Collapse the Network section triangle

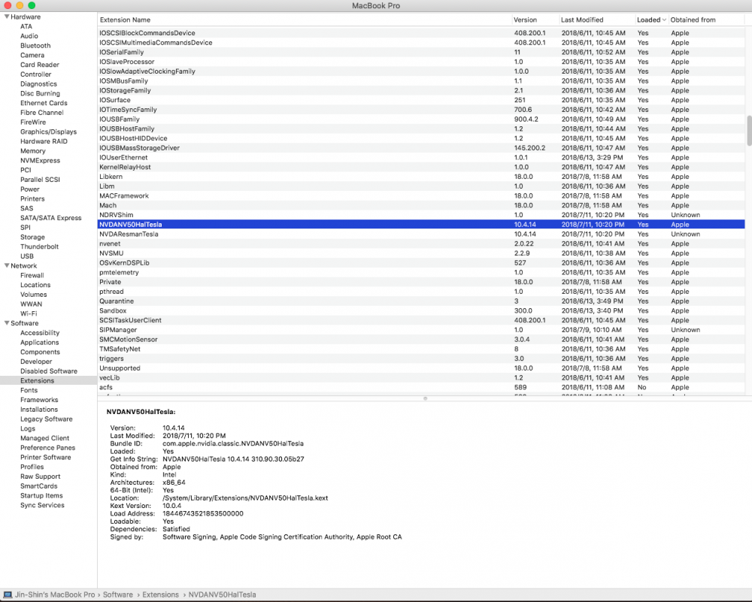point(7,265)
